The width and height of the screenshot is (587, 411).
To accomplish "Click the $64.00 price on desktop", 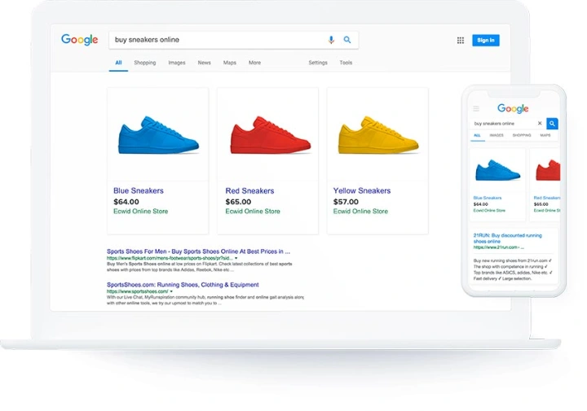I will (x=126, y=202).
